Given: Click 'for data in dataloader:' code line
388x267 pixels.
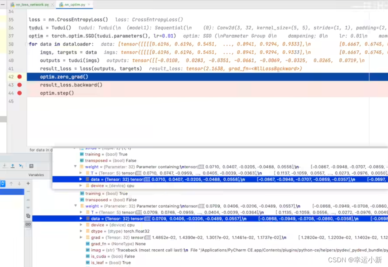Looking at the screenshot, I should click(61, 44).
